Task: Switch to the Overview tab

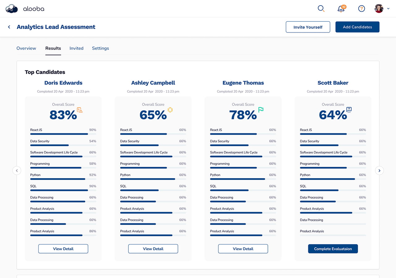Action: click(26, 48)
